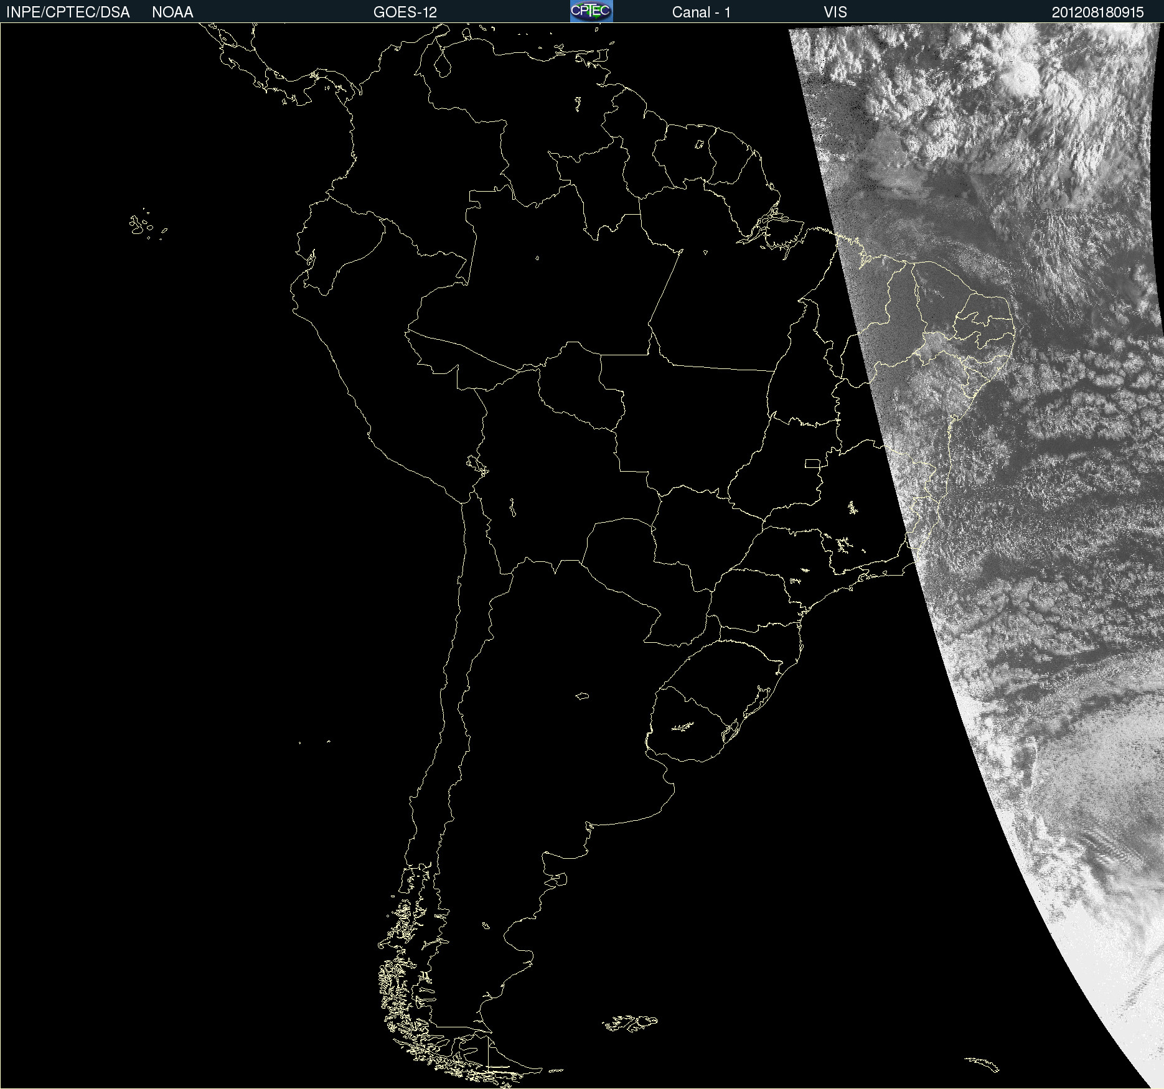Viewport: 1164px width, 1089px height.
Task: Click the INPE/CPTEC/DSA header text
Action: (x=68, y=12)
